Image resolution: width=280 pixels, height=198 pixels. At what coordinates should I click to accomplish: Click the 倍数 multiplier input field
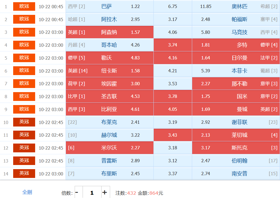click(92, 193)
